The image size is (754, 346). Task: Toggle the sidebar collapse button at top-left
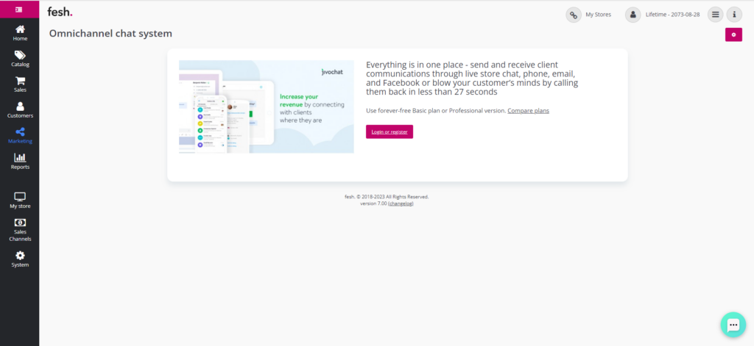[x=19, y=10]
